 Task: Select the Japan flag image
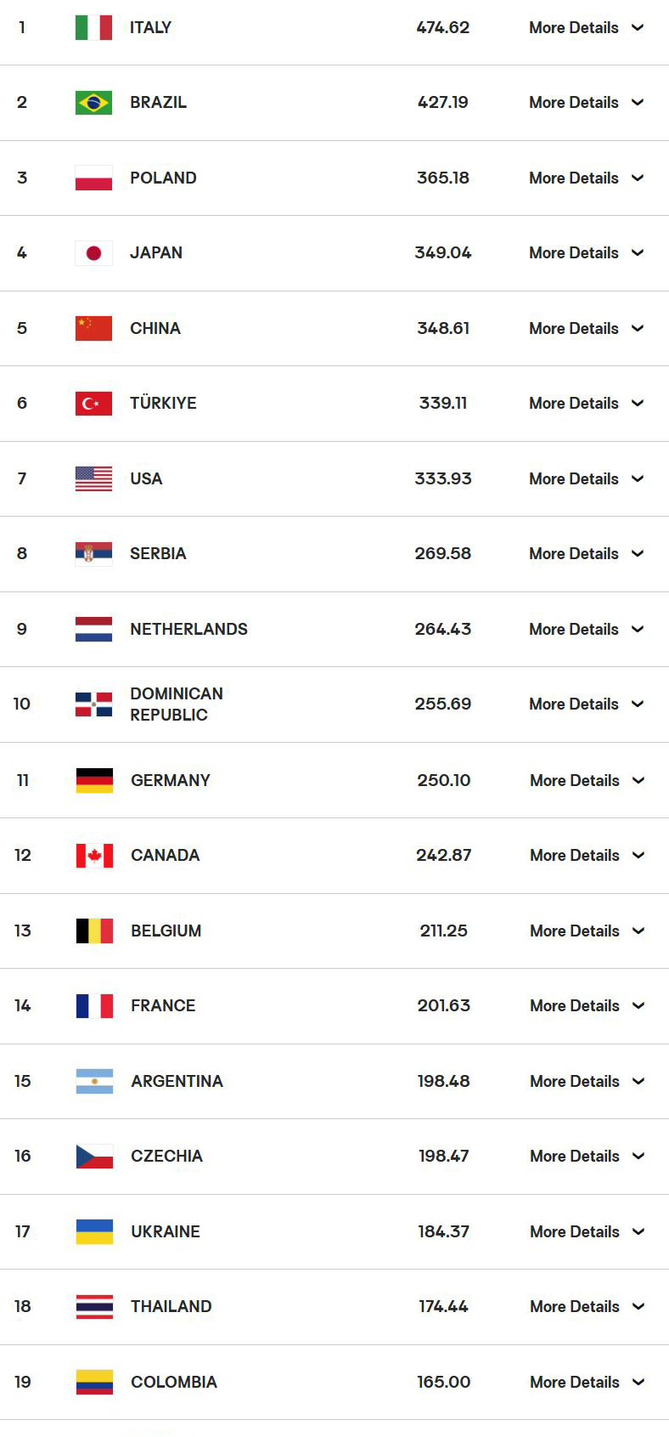point(93,253)
